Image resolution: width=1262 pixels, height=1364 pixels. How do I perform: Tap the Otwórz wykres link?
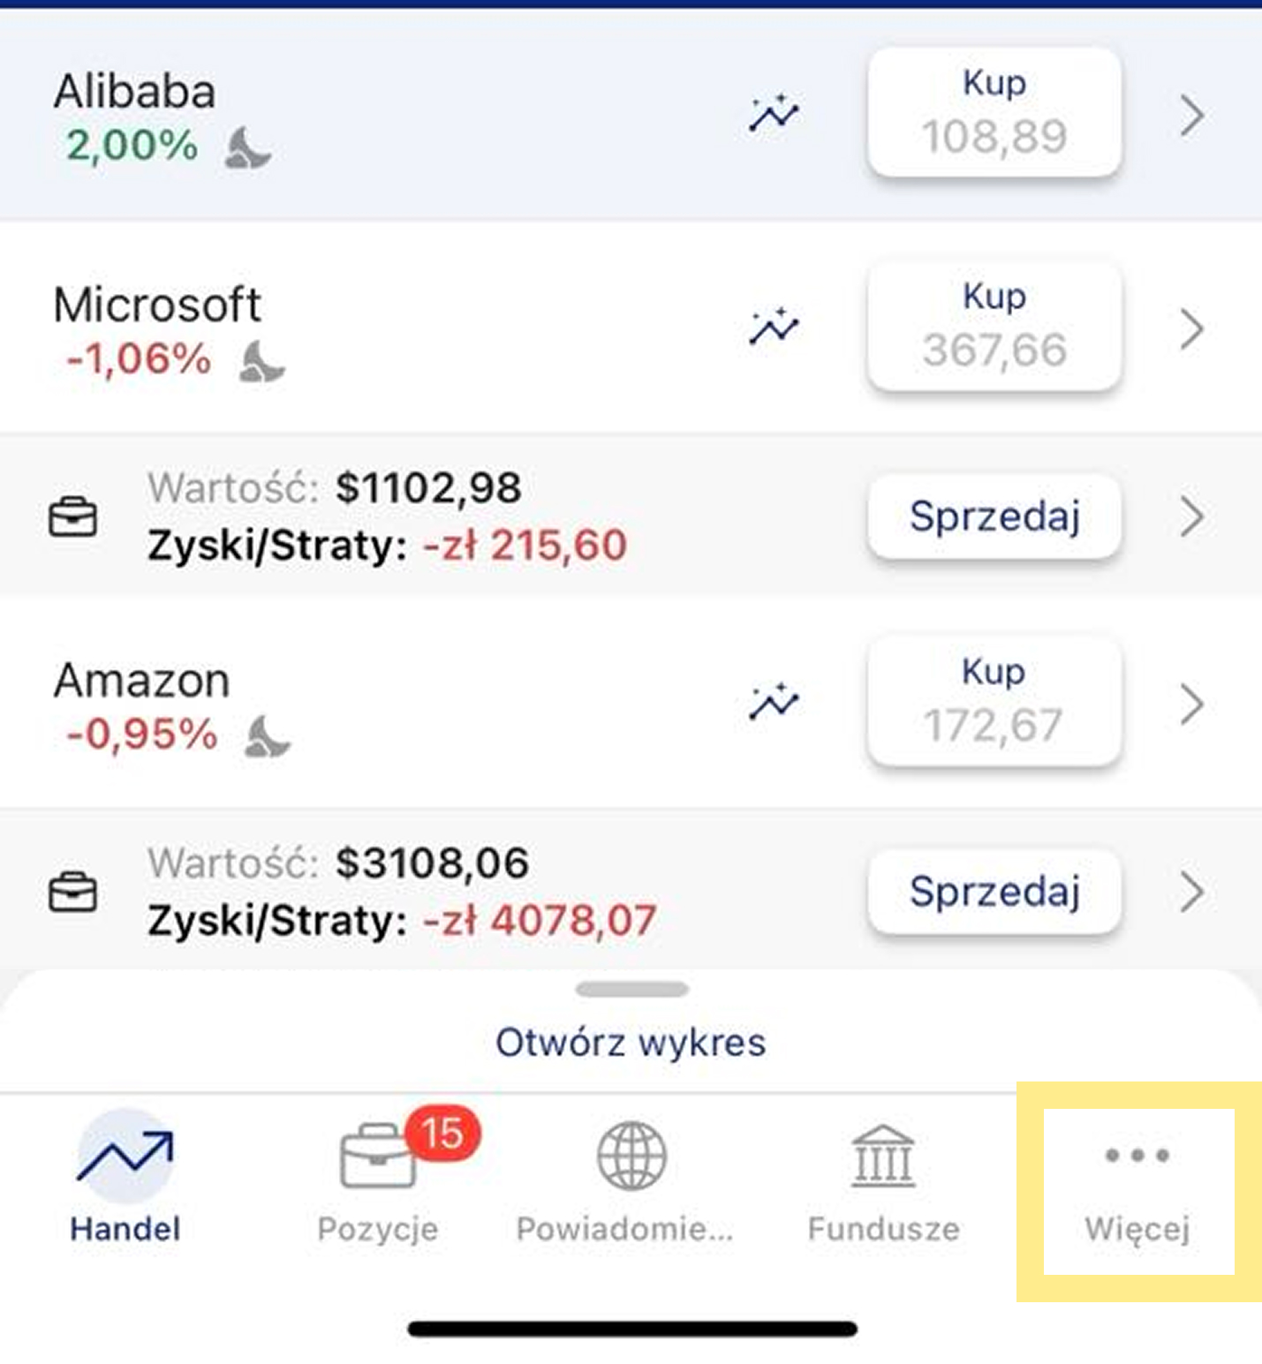(631, 1043)
